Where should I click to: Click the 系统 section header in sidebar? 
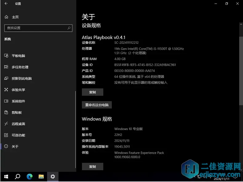(x=7, y=39)
